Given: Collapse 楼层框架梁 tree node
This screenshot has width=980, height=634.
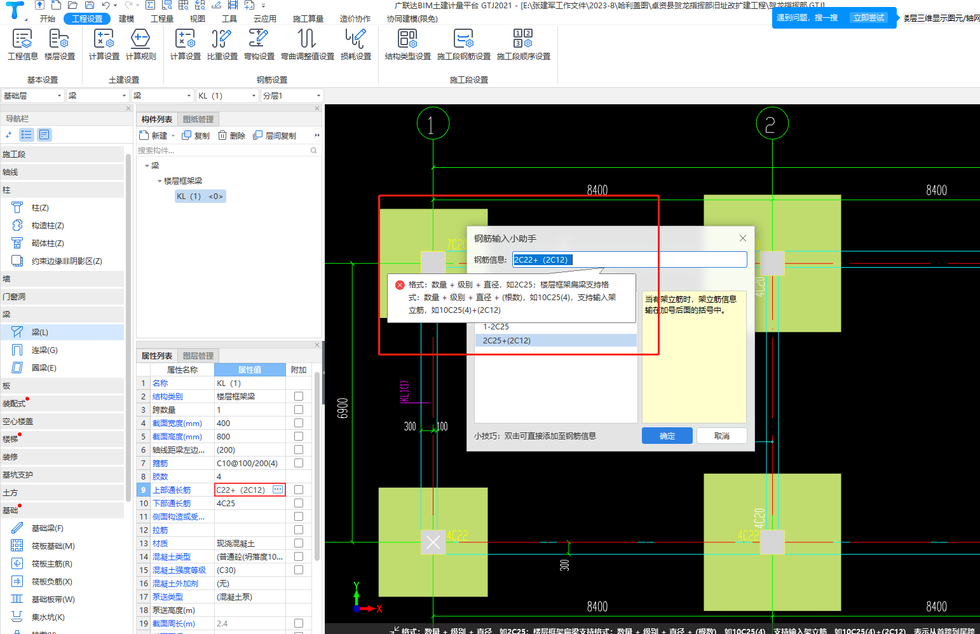Looking at the screenshot, I should pyautogui.click(x=160, y=181).
